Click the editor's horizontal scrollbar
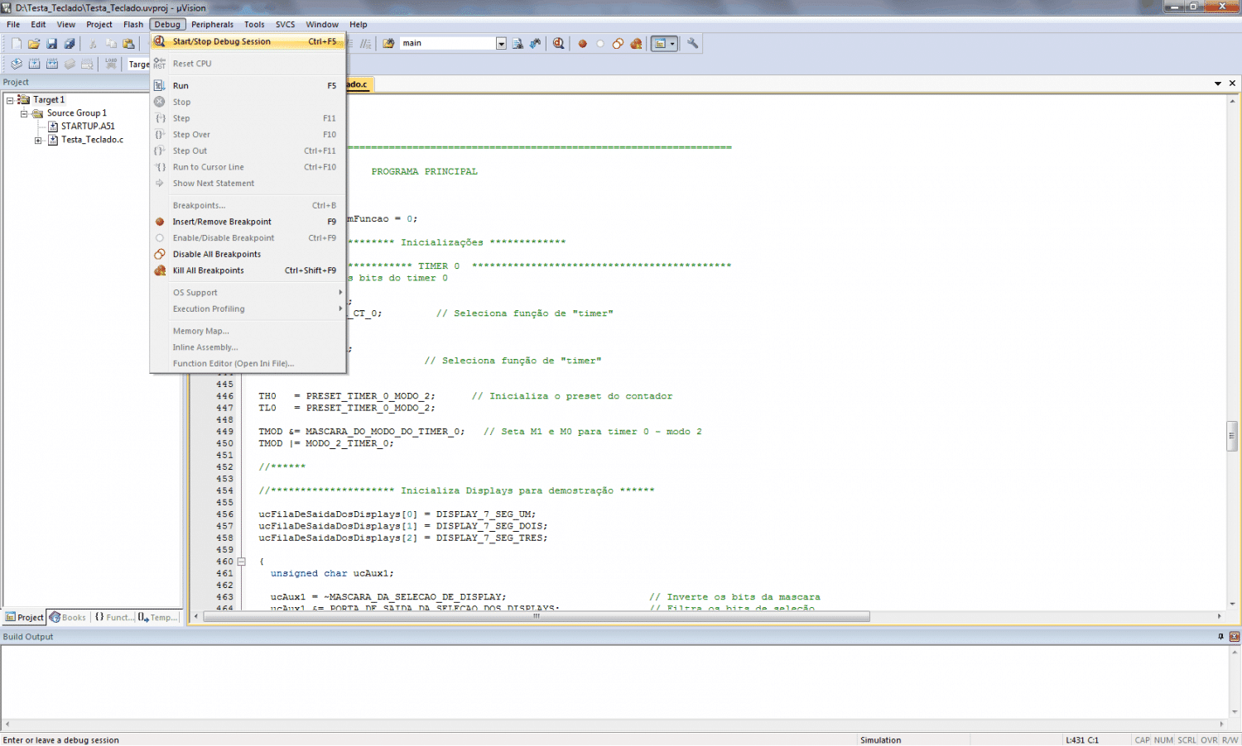 pos(536,616)
